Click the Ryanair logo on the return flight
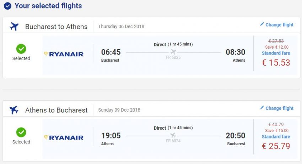The height and width of the screenshot is (164, 302). (64, 138)
